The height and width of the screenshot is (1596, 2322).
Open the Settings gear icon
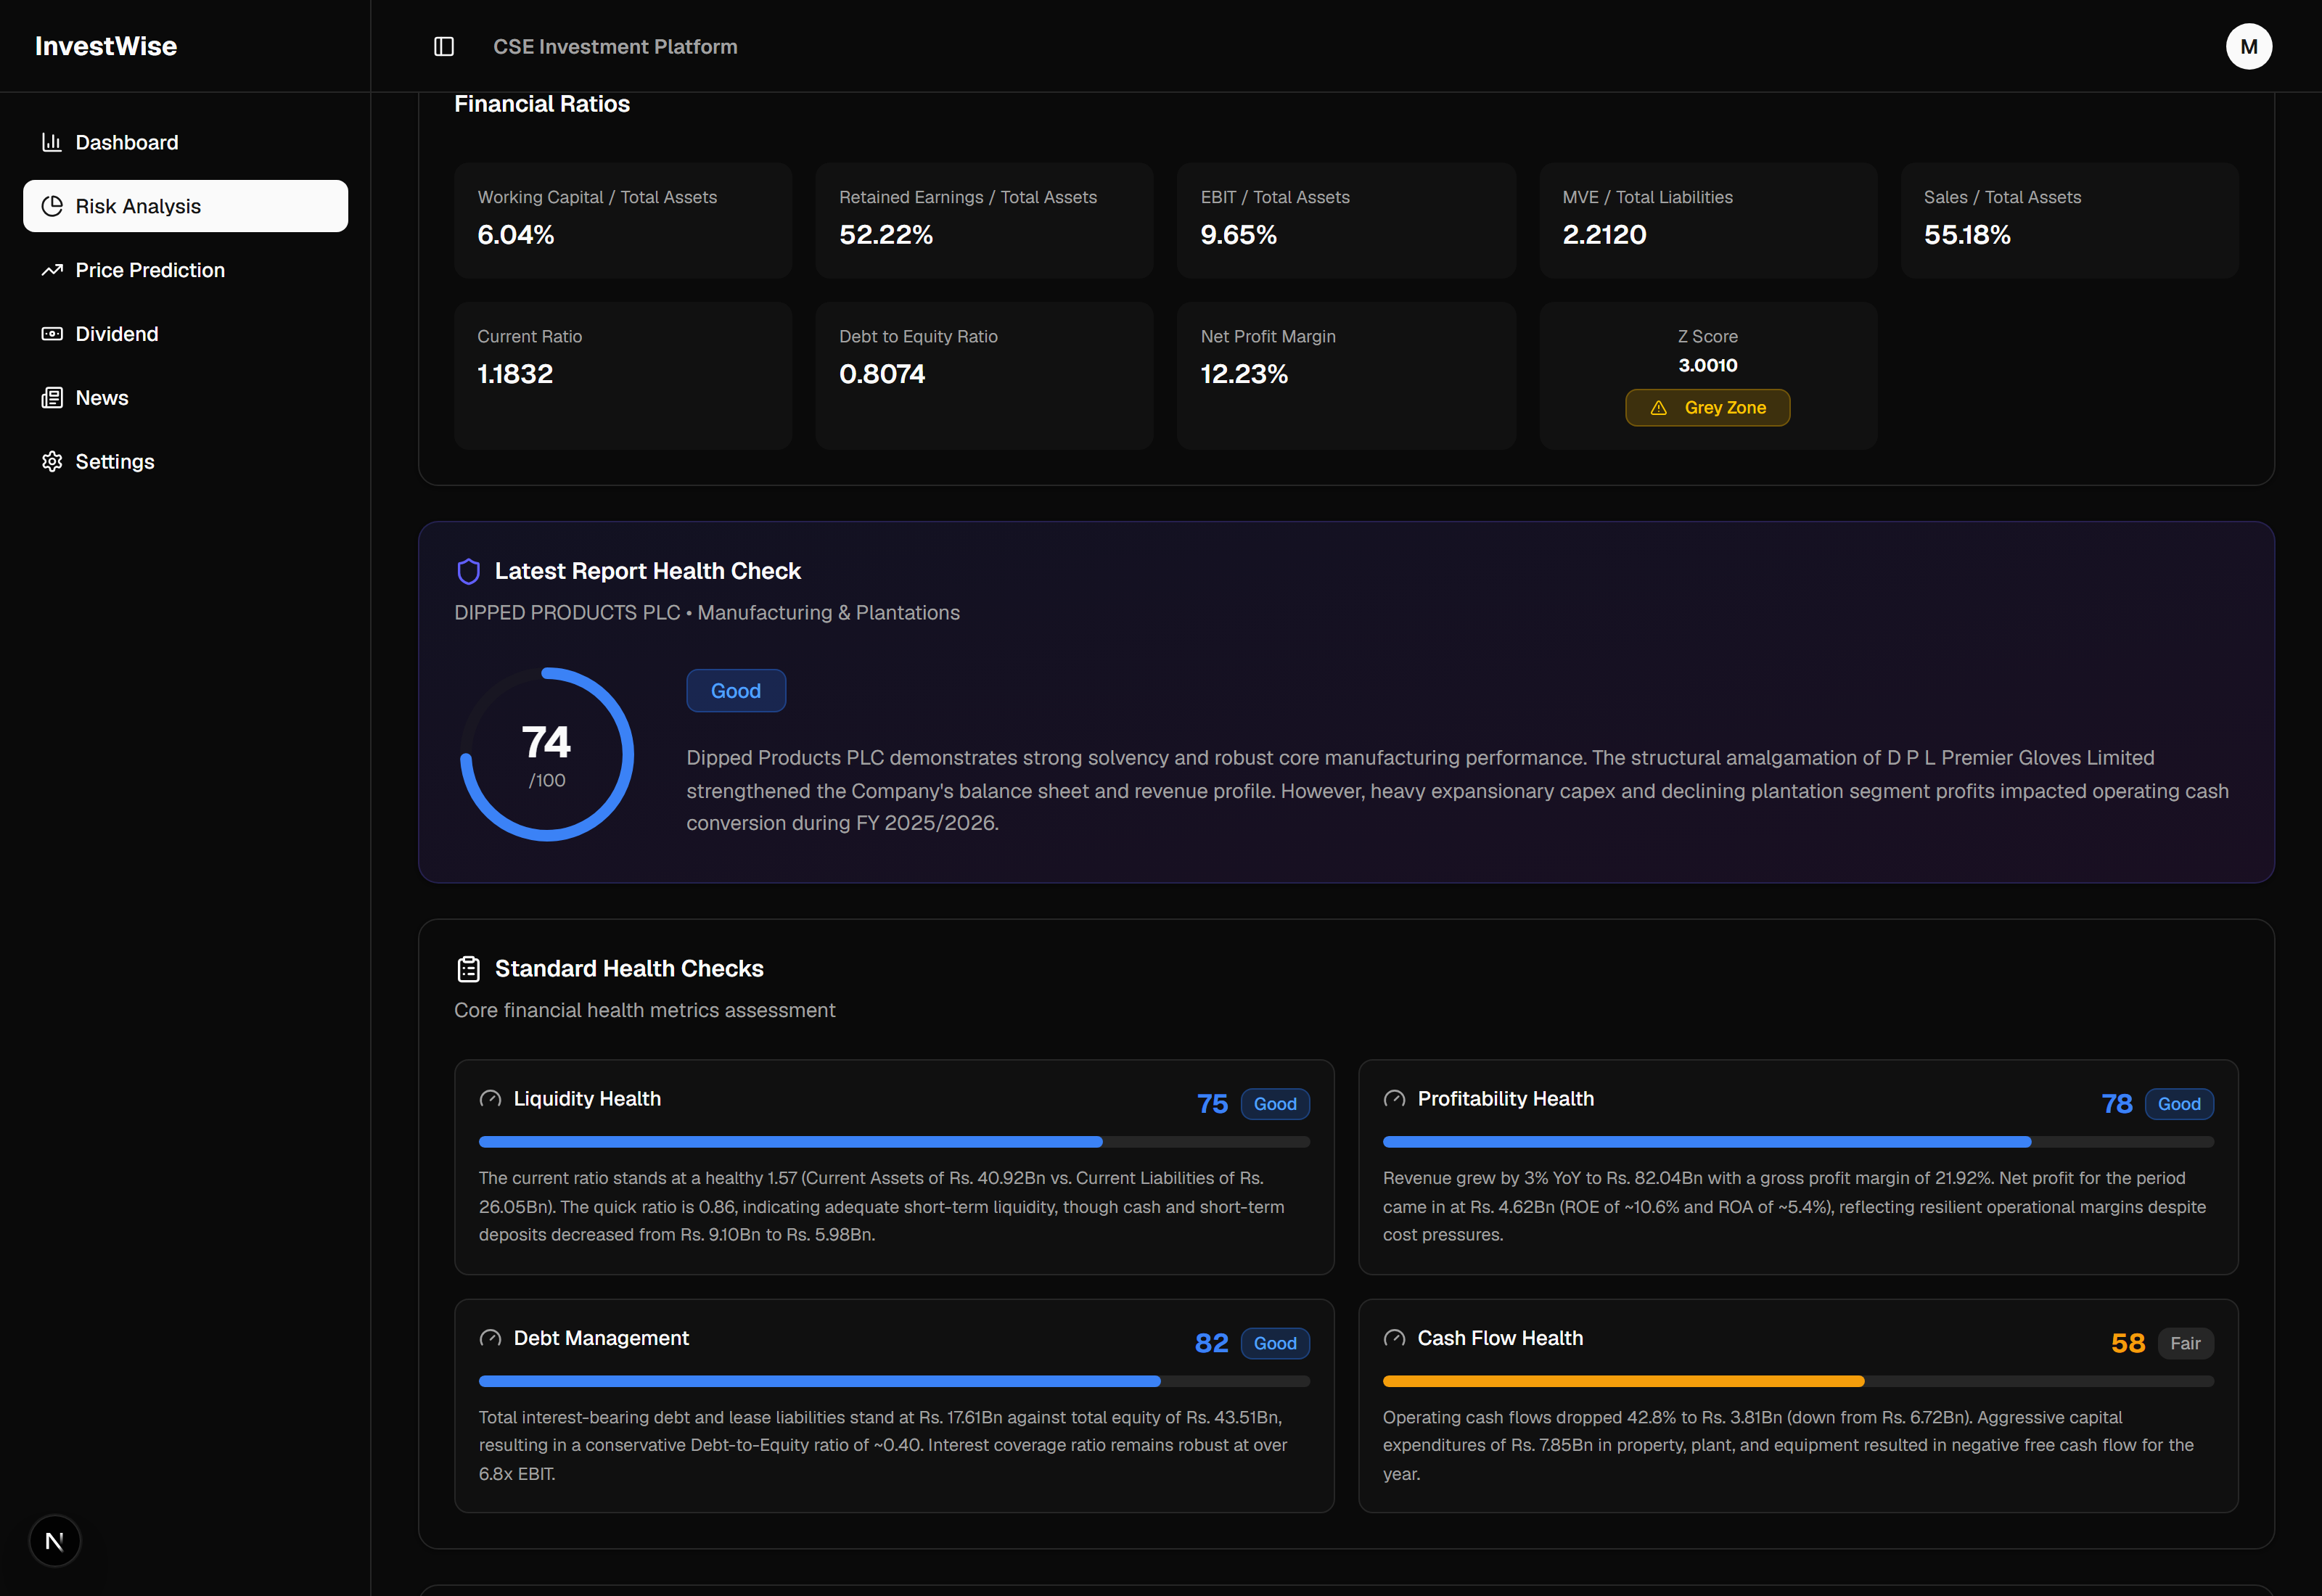(x=52, y=462)
